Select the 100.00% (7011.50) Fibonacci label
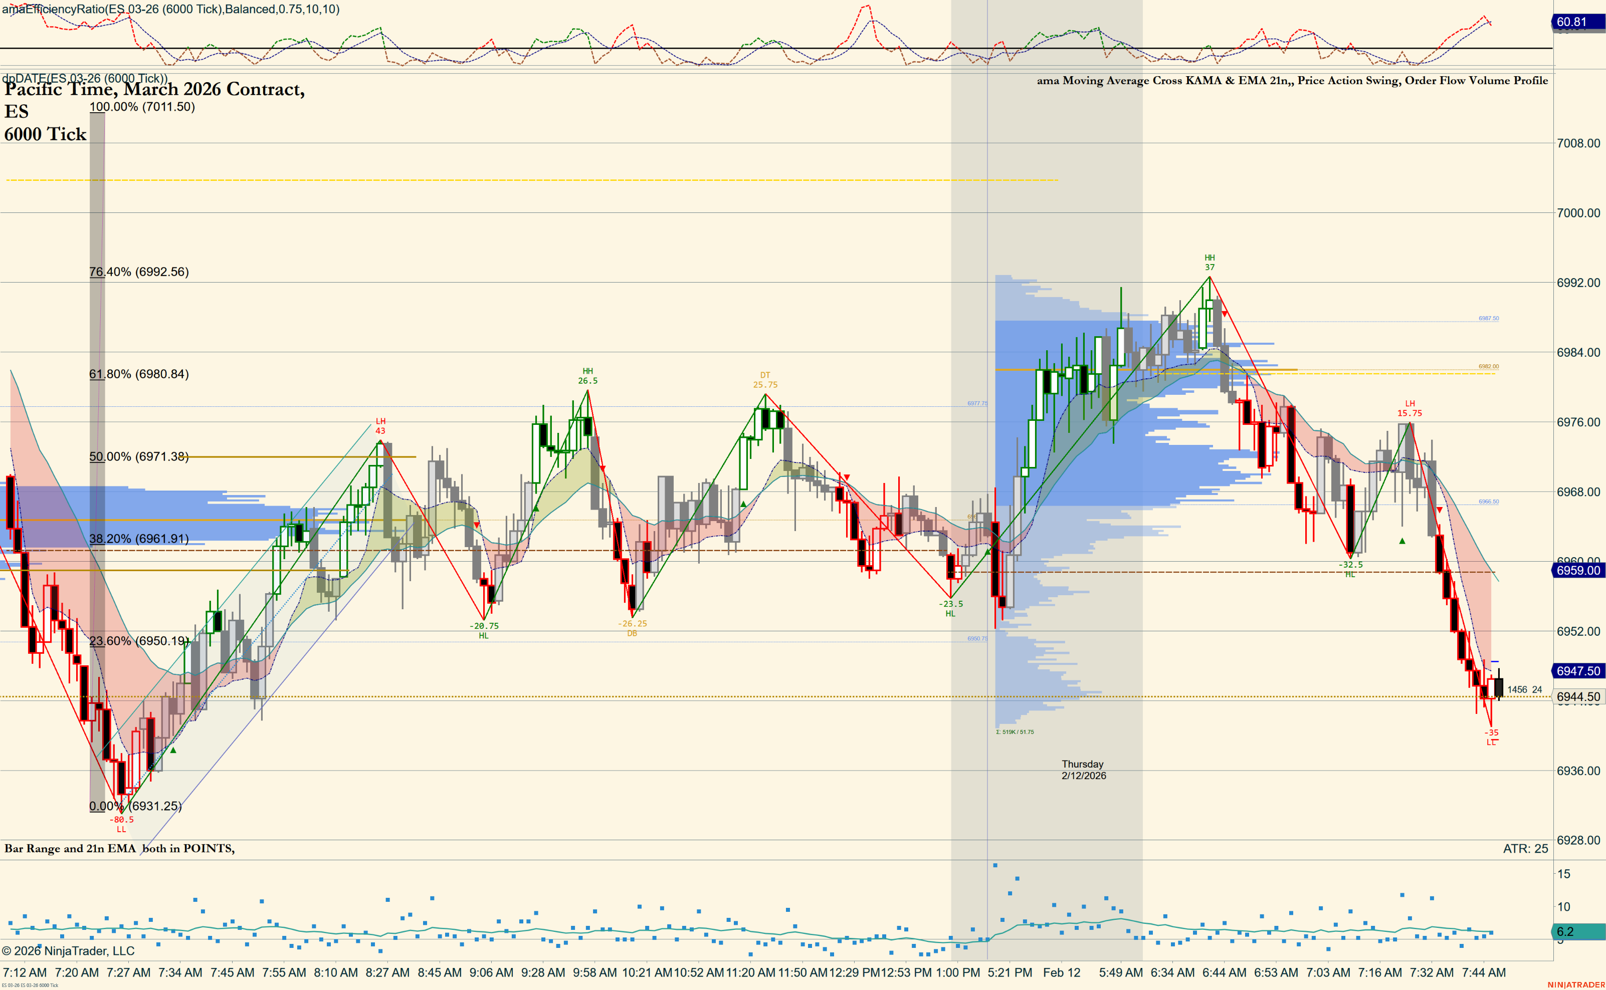The width and height of the screenshot is (1606, 990). (x=142, y=107)
